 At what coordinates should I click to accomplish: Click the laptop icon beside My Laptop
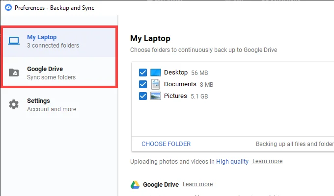(x=14, y=41)
